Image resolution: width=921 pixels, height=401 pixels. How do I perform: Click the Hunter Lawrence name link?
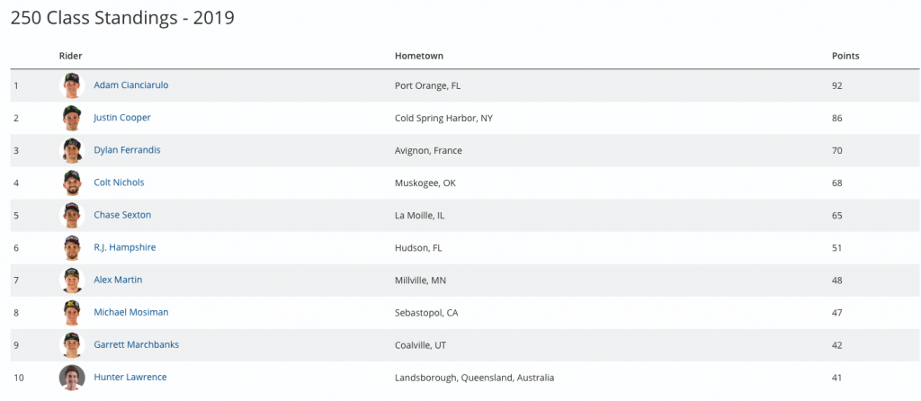(x=130, y=377)
